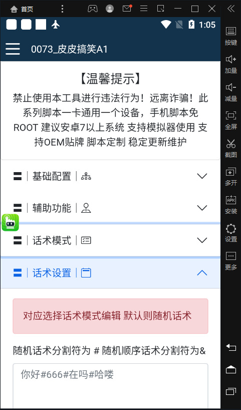Collapse the 话术设置 section
This screenshot has height=410, width=241.
110,273
